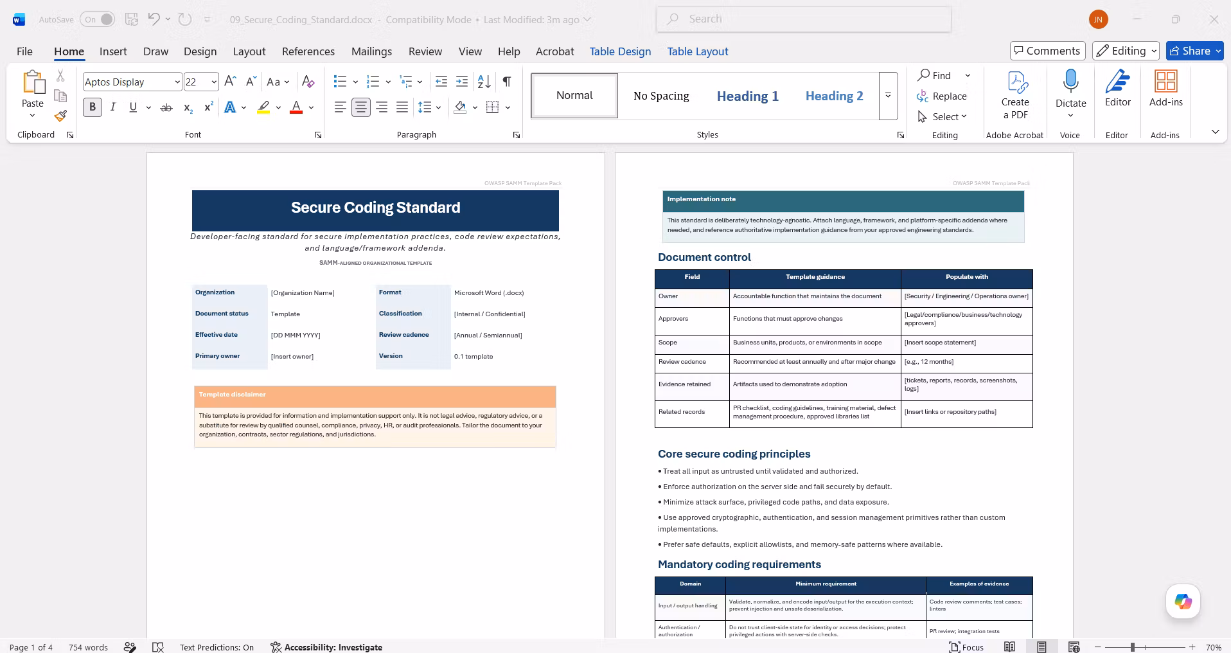Undo the last action
The height and width of the screenshot is (653, 1231).
point(154,19)
